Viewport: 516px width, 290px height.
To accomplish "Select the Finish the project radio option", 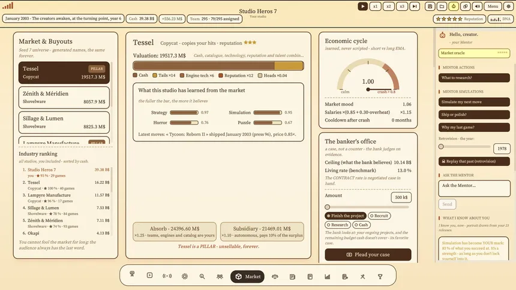I will point(346,216).
